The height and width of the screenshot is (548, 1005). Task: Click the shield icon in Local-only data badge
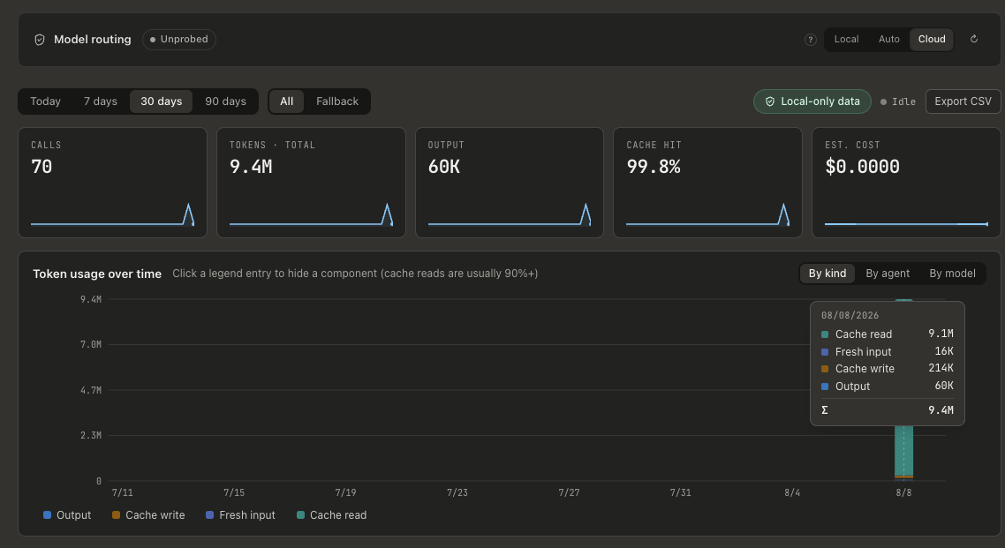tap(770, 101)
